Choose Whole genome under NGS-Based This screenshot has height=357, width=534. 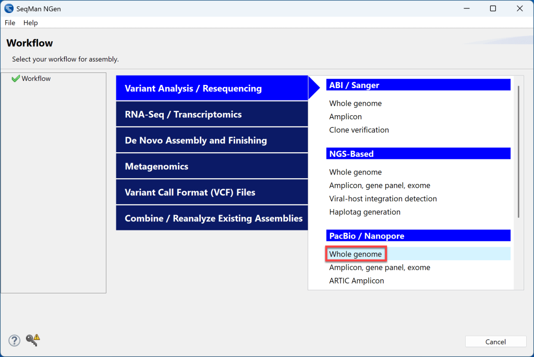point(355,172)
